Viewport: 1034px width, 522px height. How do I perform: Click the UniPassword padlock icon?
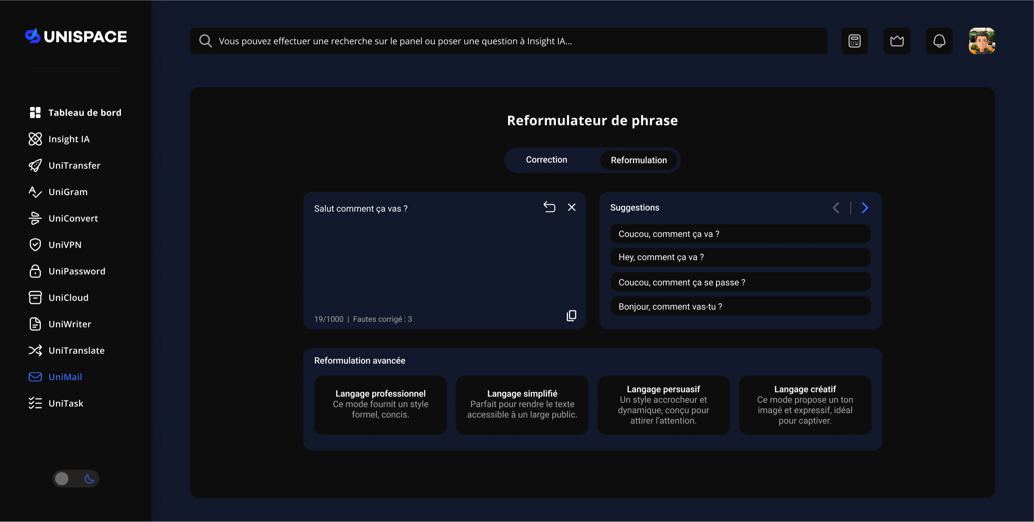[x=35, y=271]
